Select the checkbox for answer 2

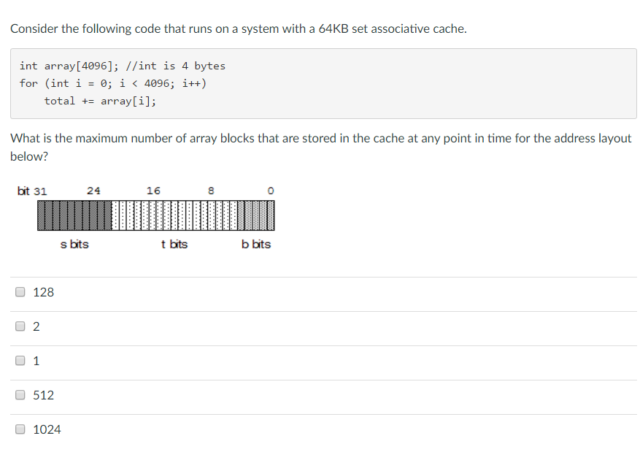[20, 326]
